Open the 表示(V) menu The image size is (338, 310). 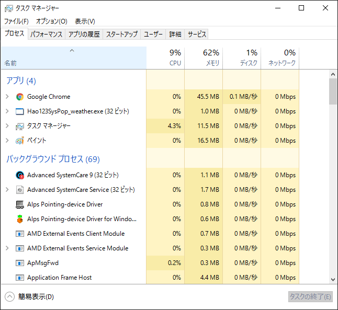point(85,21)
